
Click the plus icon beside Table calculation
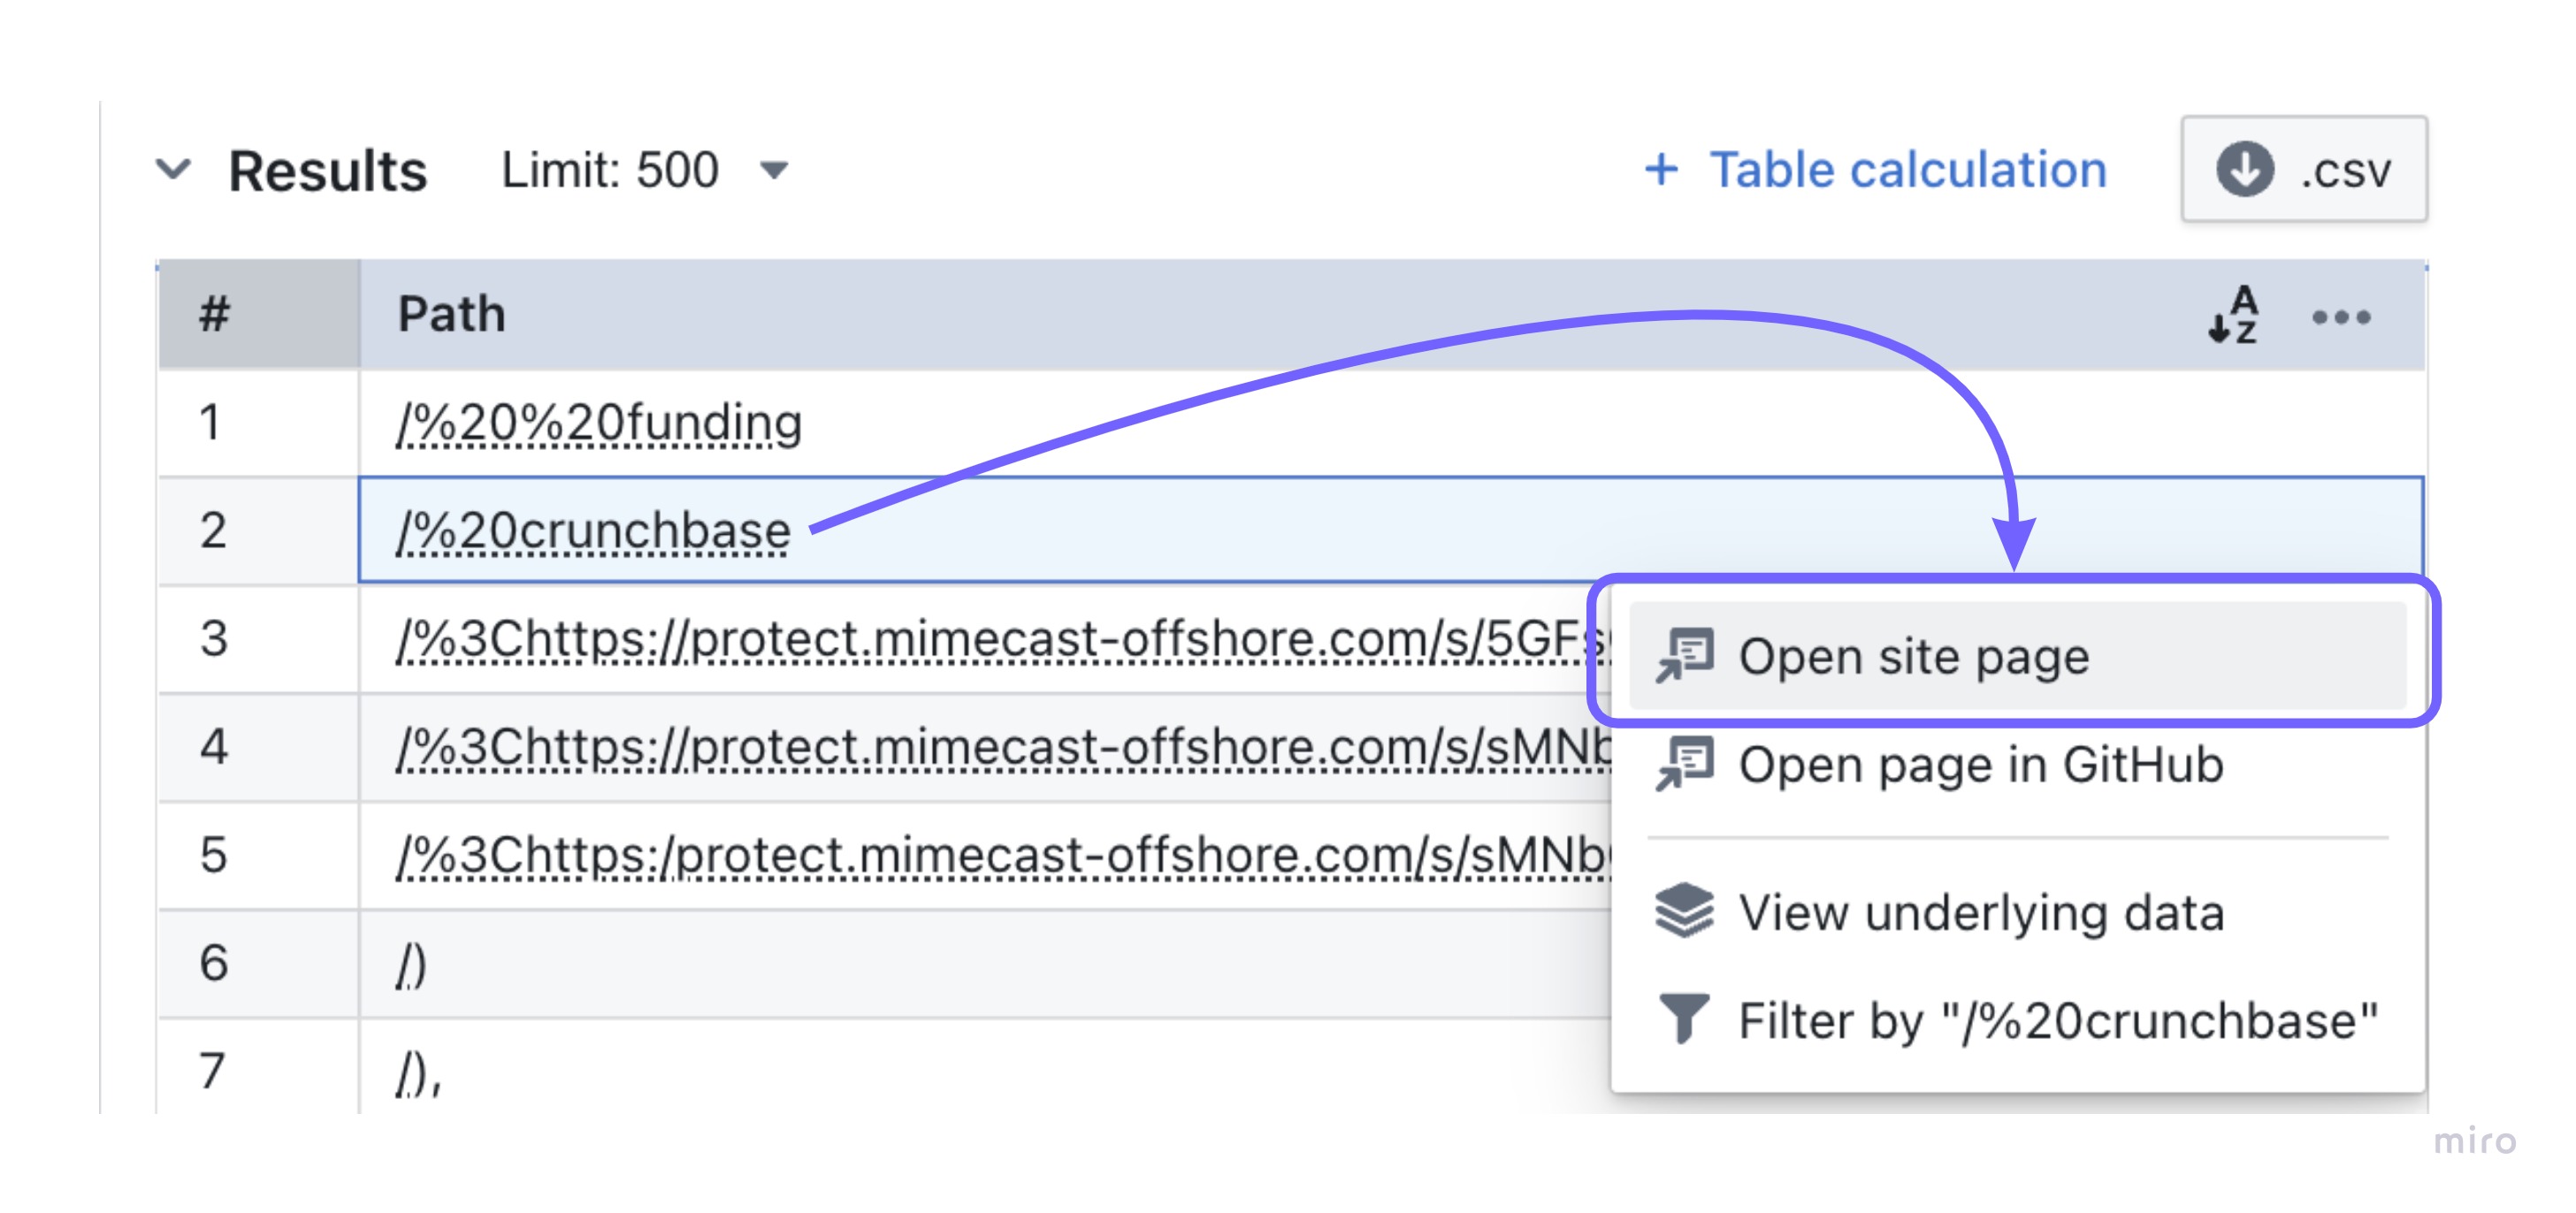tap(1662, 169)
